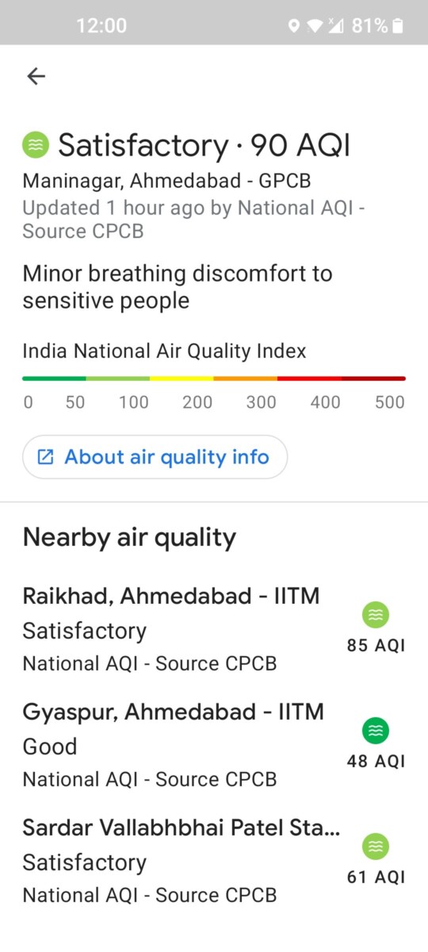Screen dimensions: 428x952
Task: Tap the green segment of the AQI scale
Action: tap(54, 378)
